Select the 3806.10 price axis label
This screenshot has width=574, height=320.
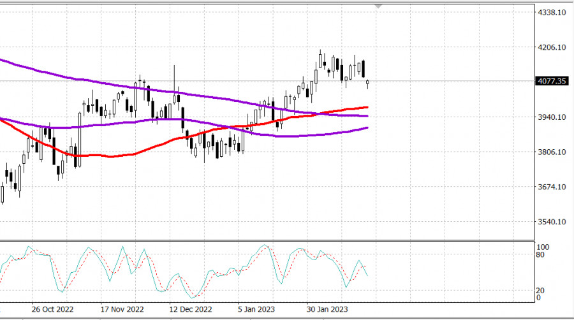552,152
